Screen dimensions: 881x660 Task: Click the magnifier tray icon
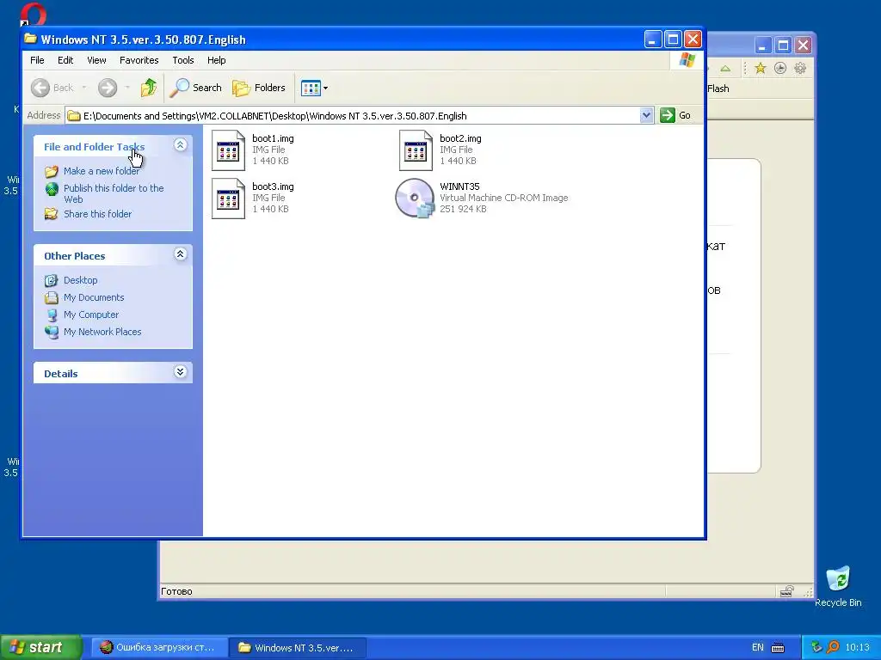(x=833, y=647)
